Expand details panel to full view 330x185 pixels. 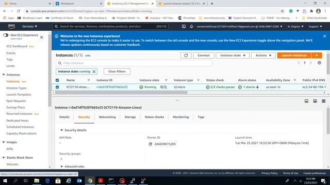(323, 101)
